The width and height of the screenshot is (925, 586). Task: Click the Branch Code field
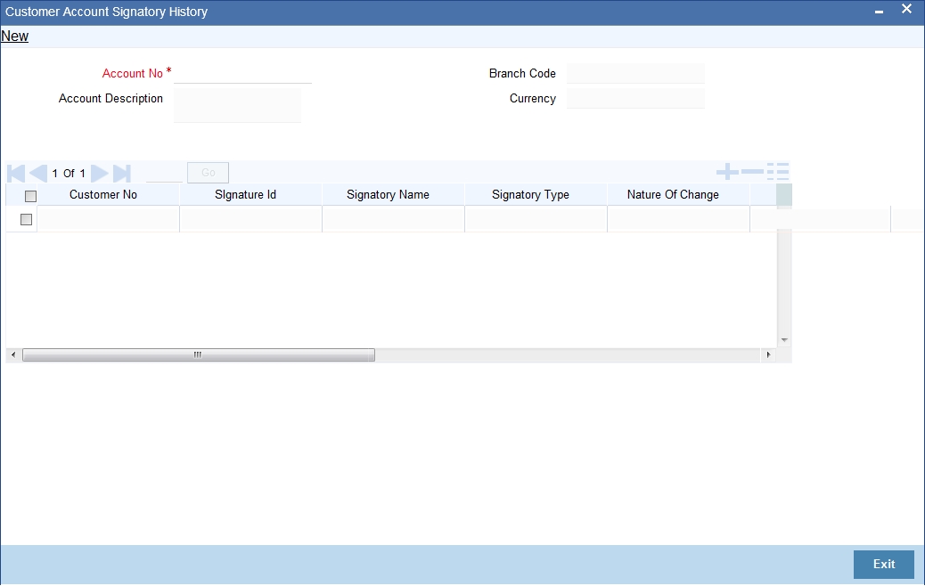[x=635, y=74]
